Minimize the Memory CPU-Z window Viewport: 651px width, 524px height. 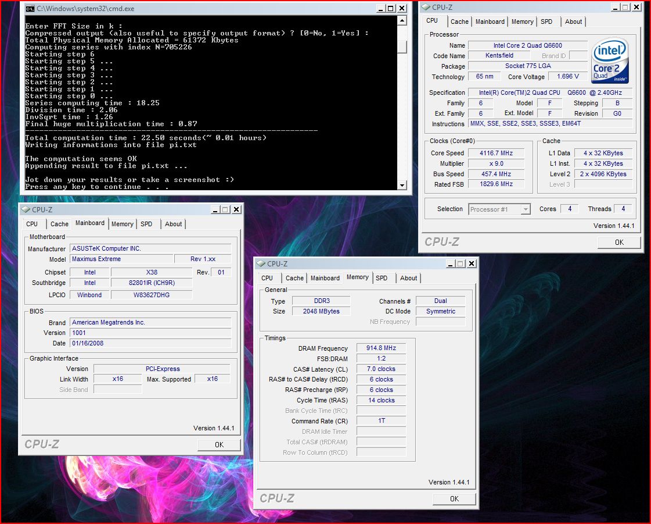[451, 263]
